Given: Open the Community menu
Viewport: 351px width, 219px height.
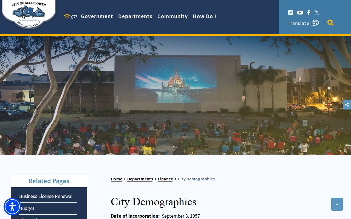Looking at the screenshot, I should pos(172,16).
